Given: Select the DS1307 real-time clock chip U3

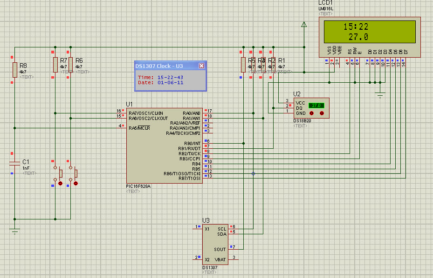Looking at the screenshot, I should click(x=214, y=244).
